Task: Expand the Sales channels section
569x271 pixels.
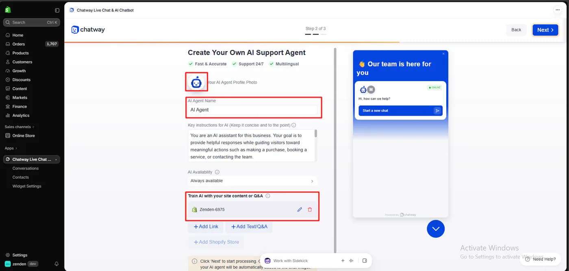Action: tap(20, 127)
